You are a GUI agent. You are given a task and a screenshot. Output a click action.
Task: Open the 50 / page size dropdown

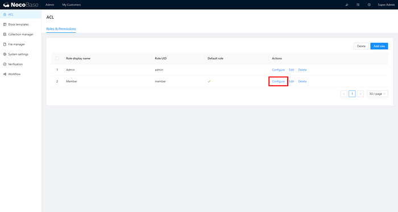coord(378,94)
